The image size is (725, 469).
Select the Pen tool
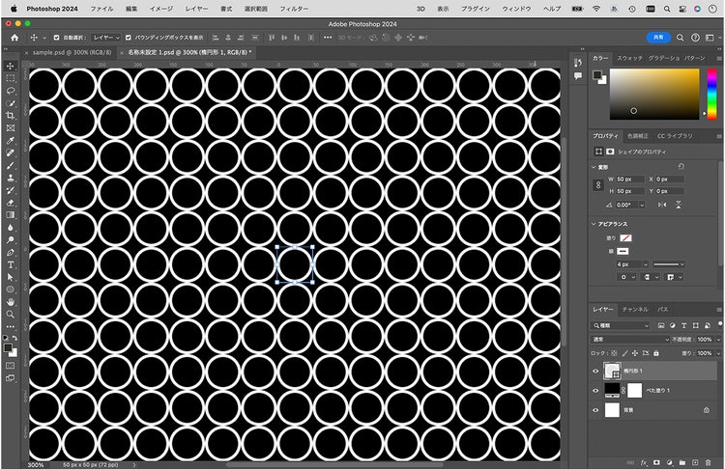point(11,253)
